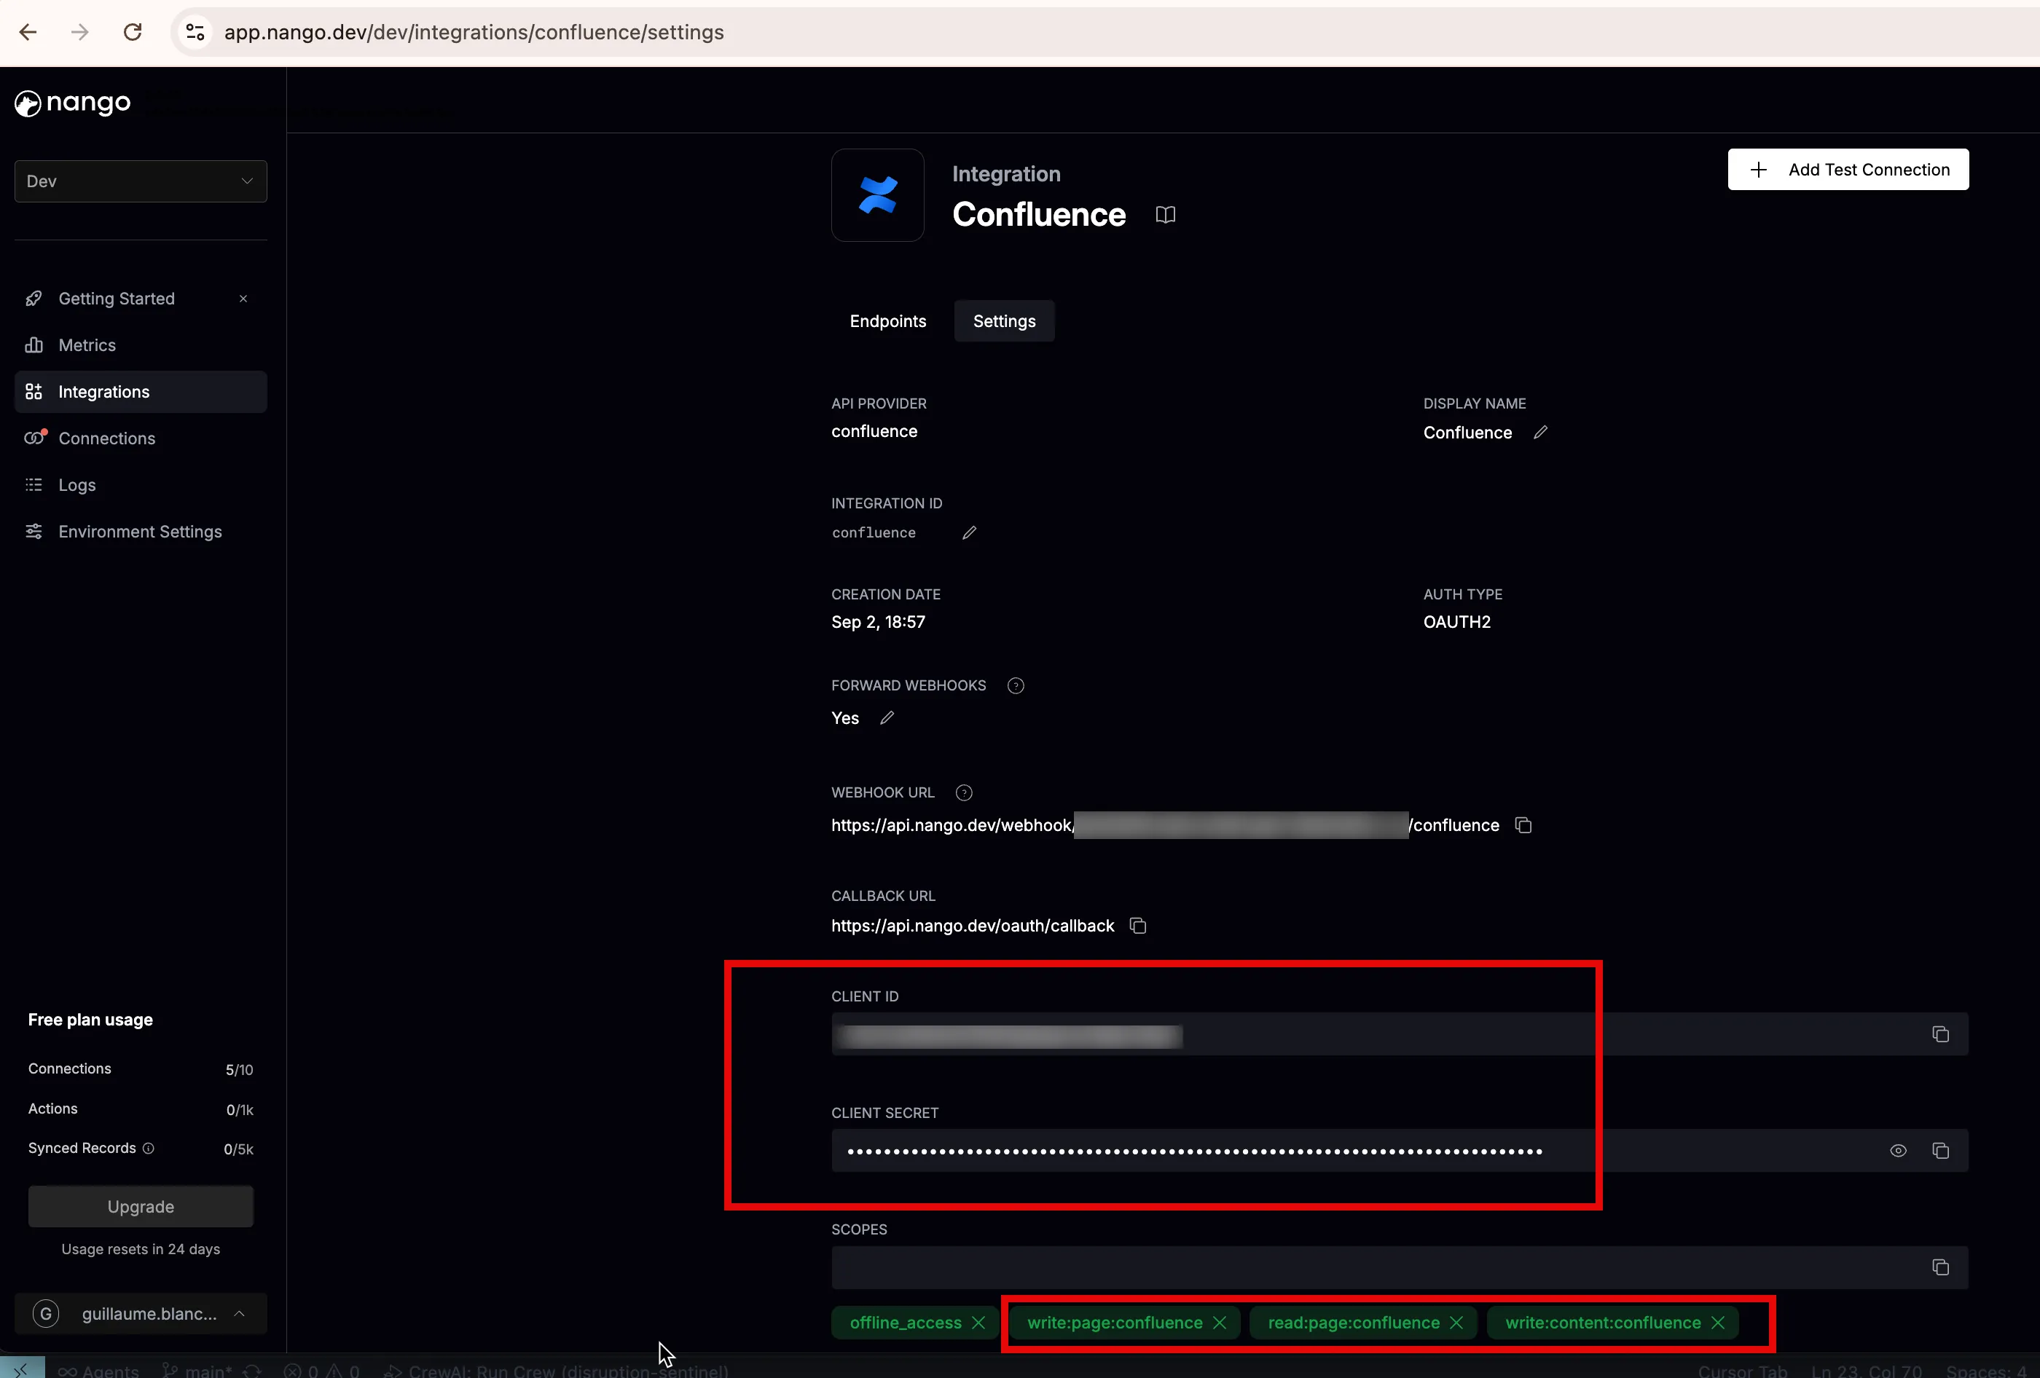This screenshot has height=1378, width=2040.
Task: Click the callback URL text
Action: tap(973, 926)
